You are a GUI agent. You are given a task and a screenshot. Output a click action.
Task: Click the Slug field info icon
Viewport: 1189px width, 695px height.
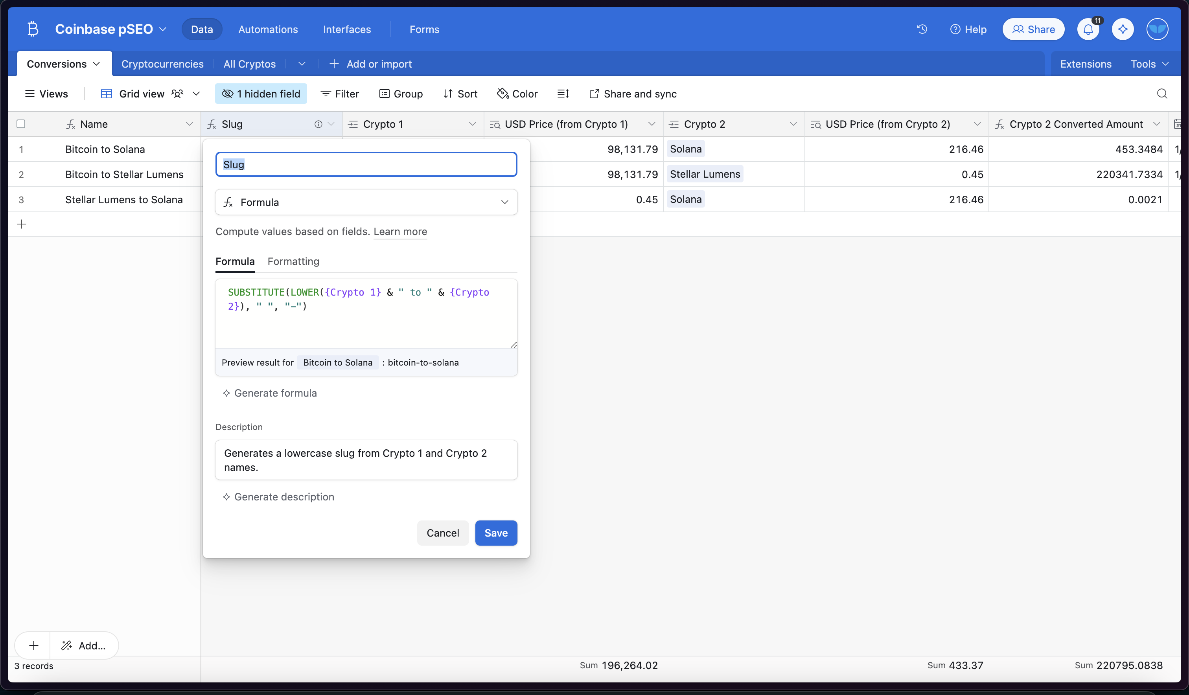[x=318, y=124]
